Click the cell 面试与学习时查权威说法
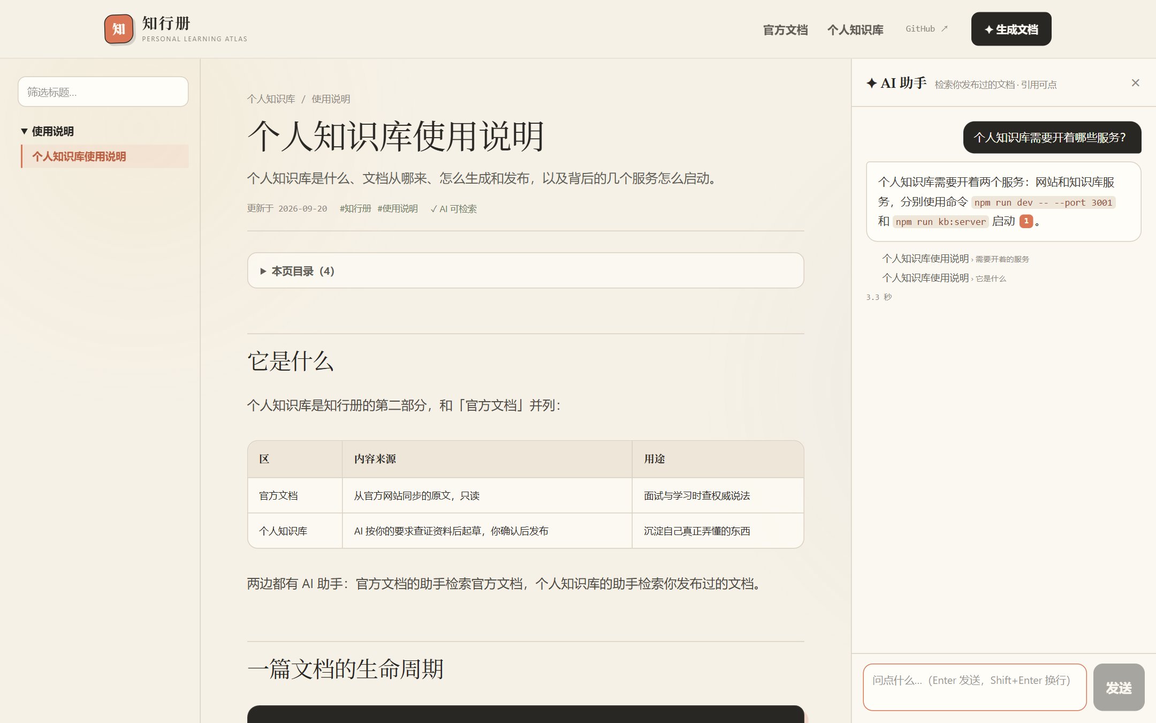The width and height of the screenshot is (1156, 723). (x=718, y=496)
